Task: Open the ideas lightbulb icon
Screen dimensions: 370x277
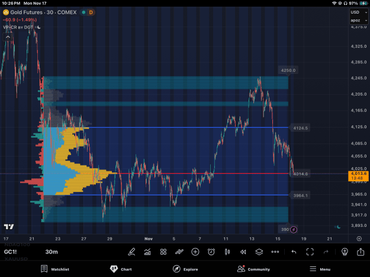Action: tap(345, 252)
